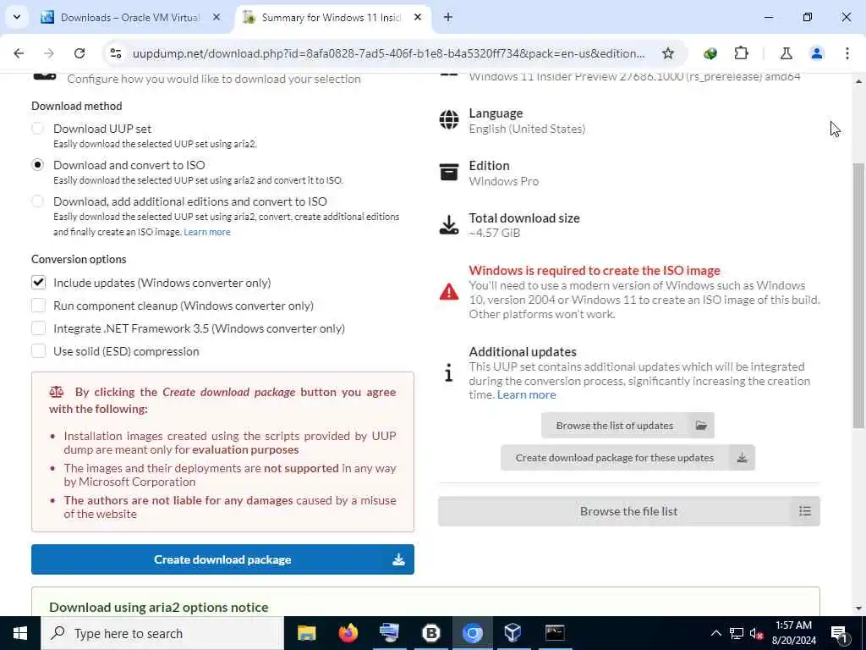Select Download and convert to ISO option

[37, 165]
